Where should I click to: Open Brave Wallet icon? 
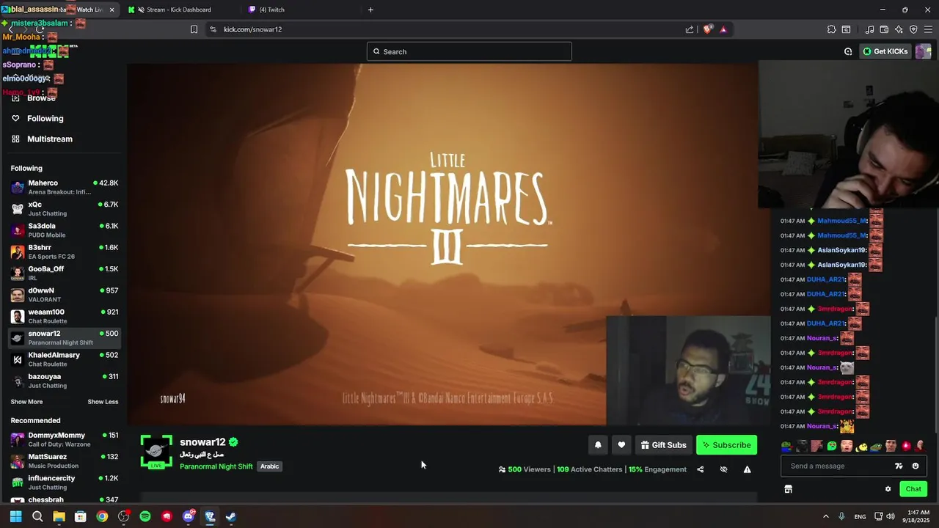point(884,29)
